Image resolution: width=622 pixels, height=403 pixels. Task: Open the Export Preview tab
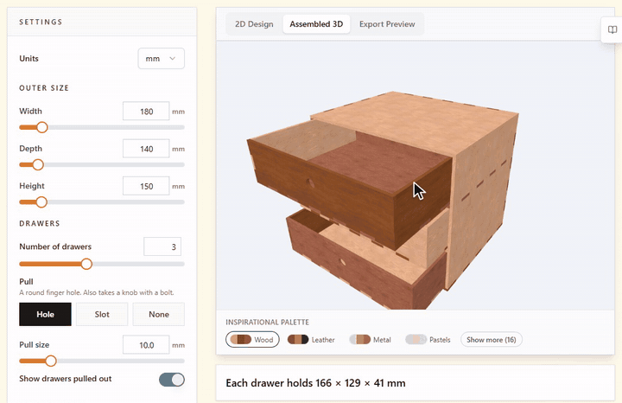pos(387,24)
